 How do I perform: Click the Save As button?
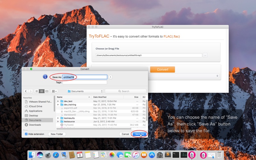(x=140, y=134)
